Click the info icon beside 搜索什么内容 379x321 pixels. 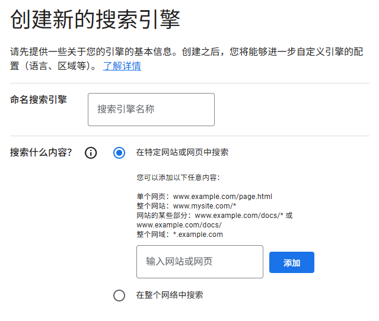[91, 153]
